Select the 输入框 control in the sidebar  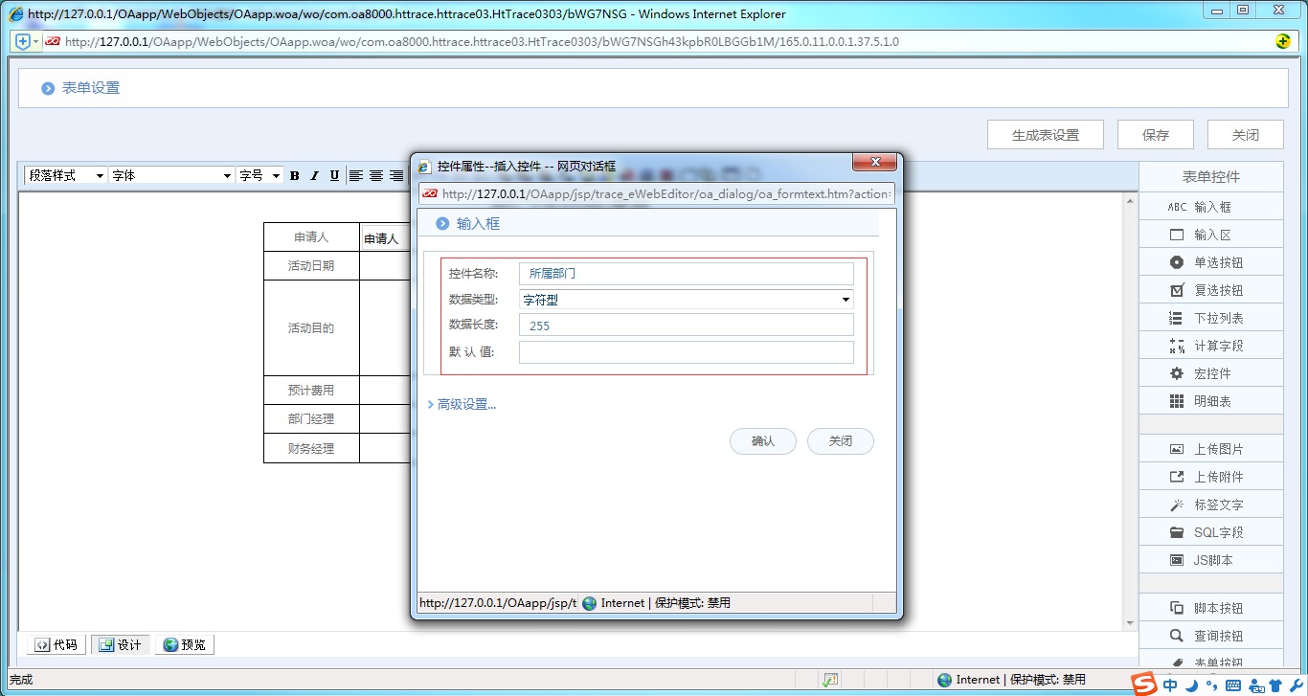tap(1210, 206)
